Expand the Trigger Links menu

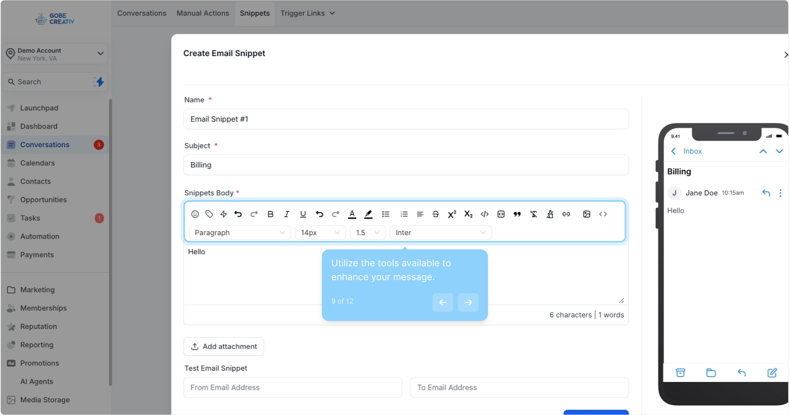pyautogui.click(x=308, y=13)
